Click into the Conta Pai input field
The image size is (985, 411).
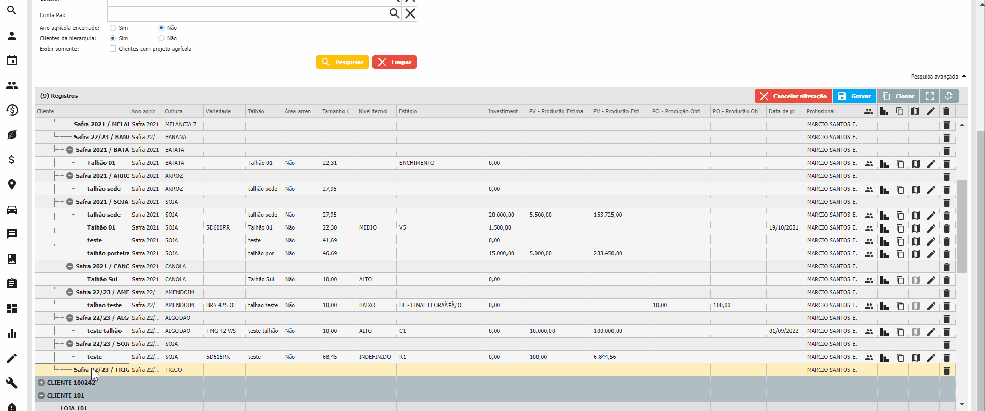[x=247, y=14]
